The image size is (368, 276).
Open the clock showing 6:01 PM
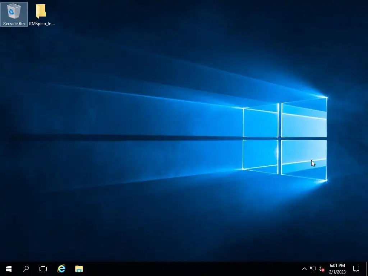pos(337,269)
